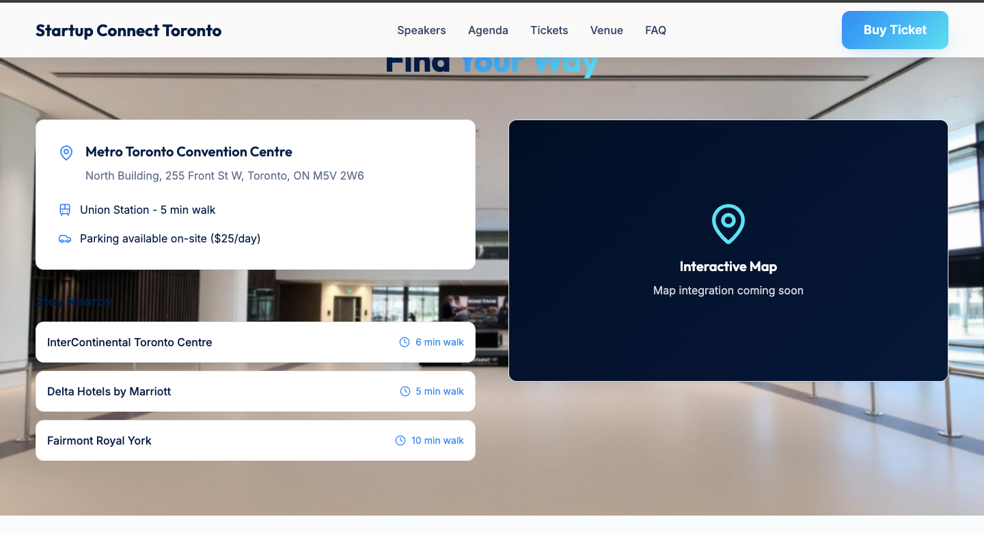Click the location pin icon beside Metro Toronto Convention Centre
Screen dimensions: 984x534
[66, 153]
